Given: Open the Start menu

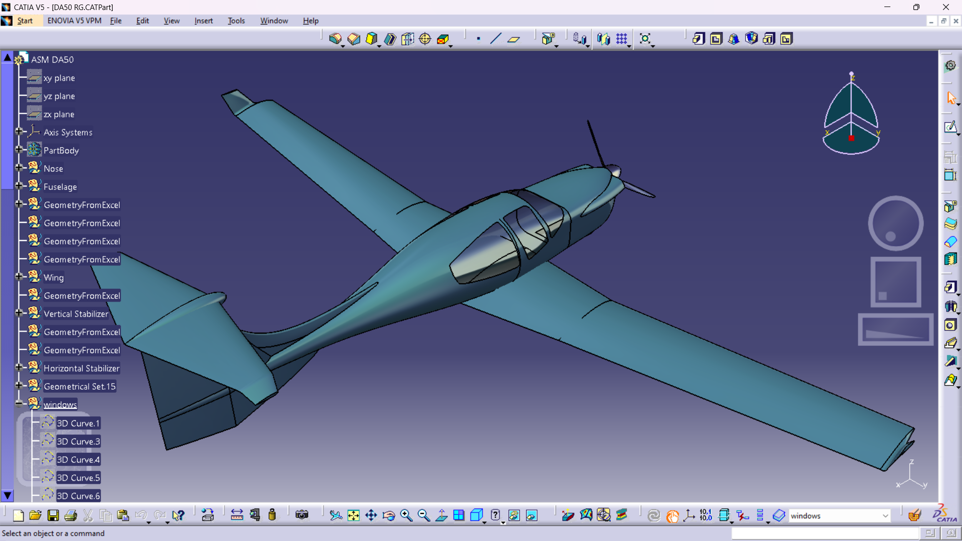Looking at the screenshot, I should pyautogui.click(x=25, y=21).
